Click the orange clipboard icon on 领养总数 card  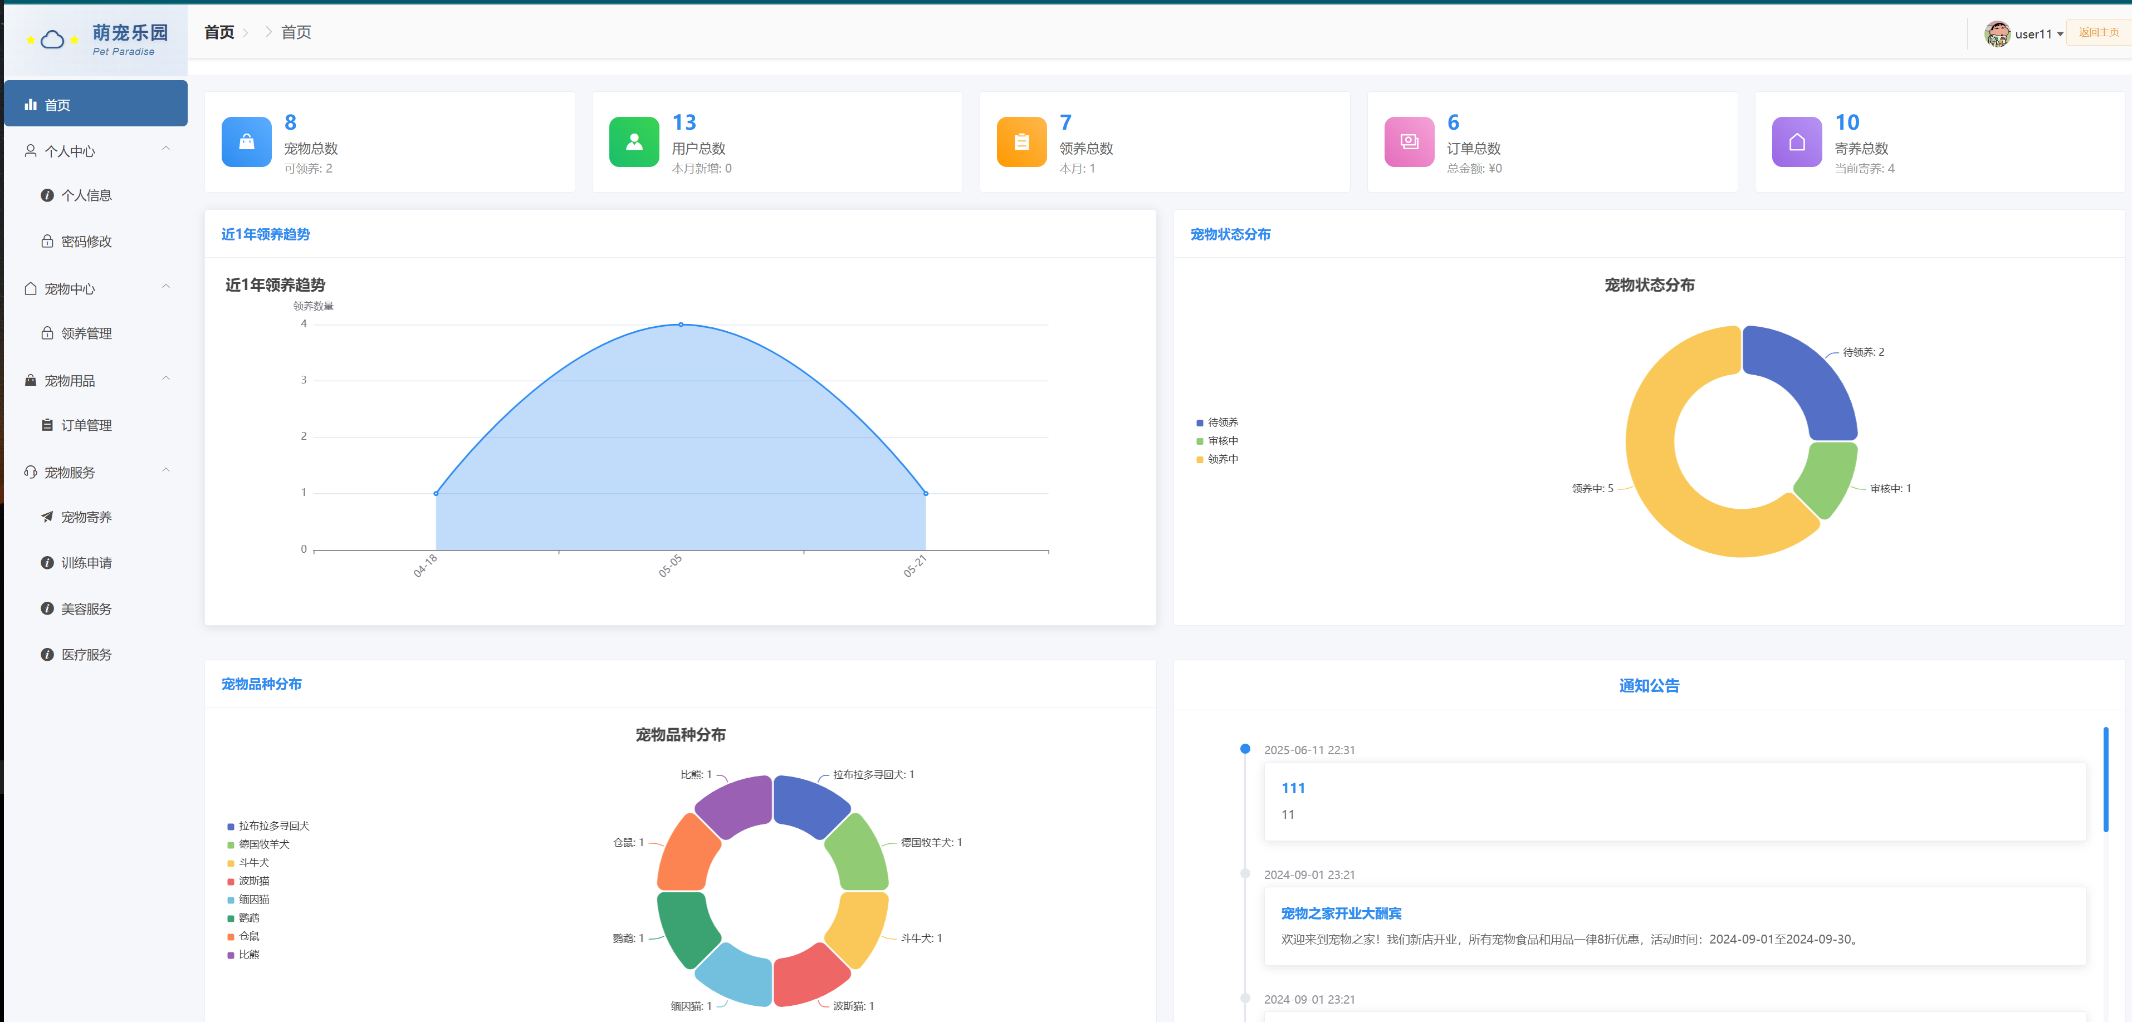[x=1021, y=141]
